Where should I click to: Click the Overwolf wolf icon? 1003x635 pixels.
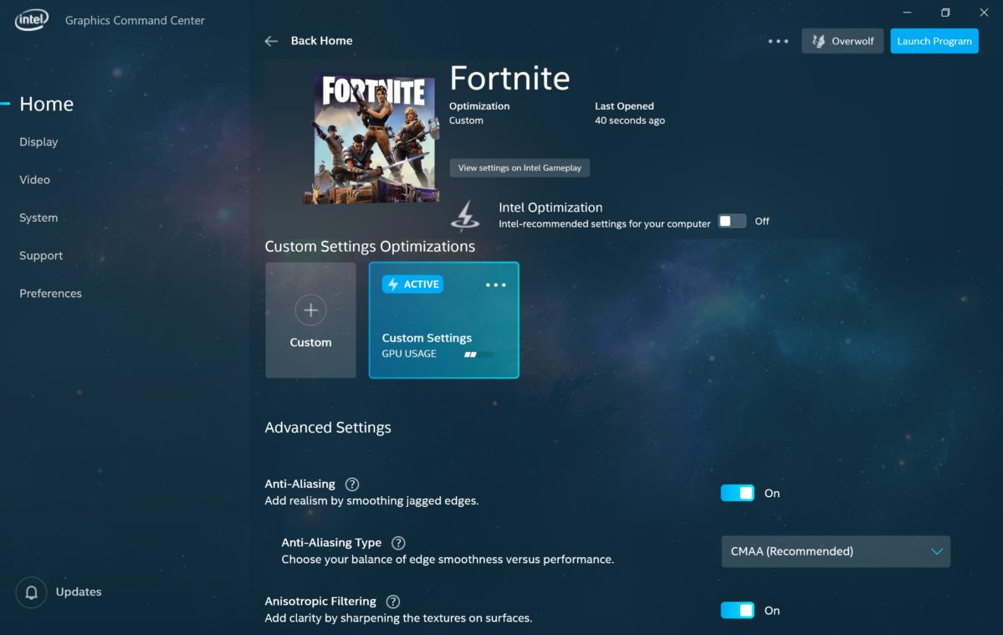[x=818, y=41]
